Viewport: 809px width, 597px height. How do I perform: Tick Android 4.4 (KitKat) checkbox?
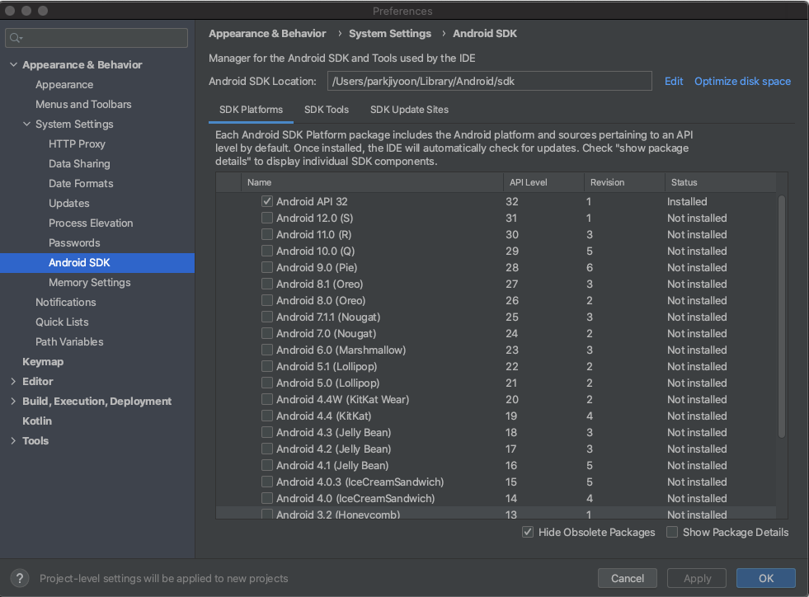pos(266,416)
